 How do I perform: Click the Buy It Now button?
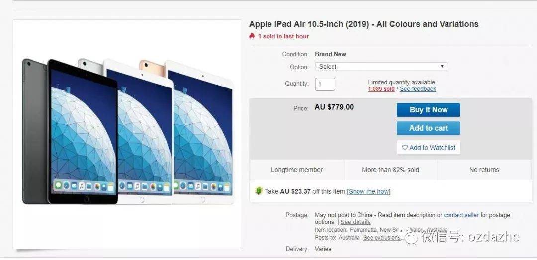[x=429, y=110]
